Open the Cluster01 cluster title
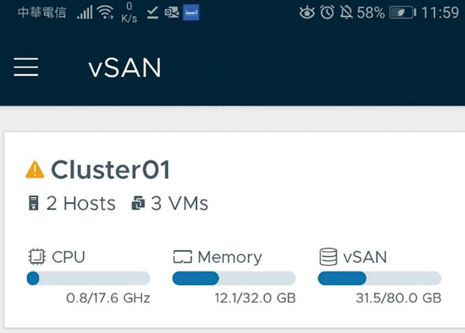465x333 pixels. 111,169
